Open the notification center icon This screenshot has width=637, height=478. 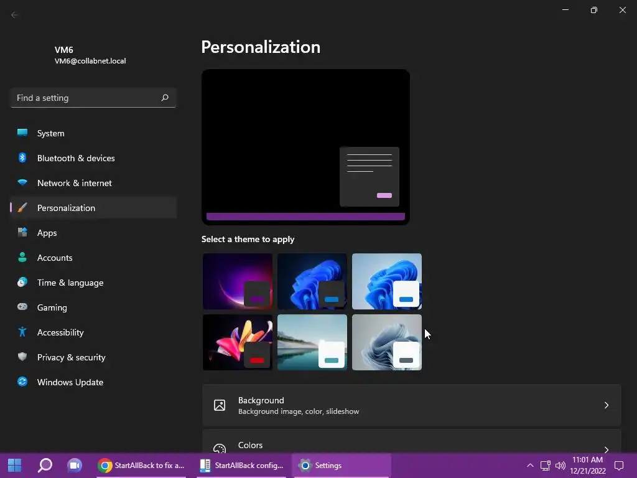(619, 466)
